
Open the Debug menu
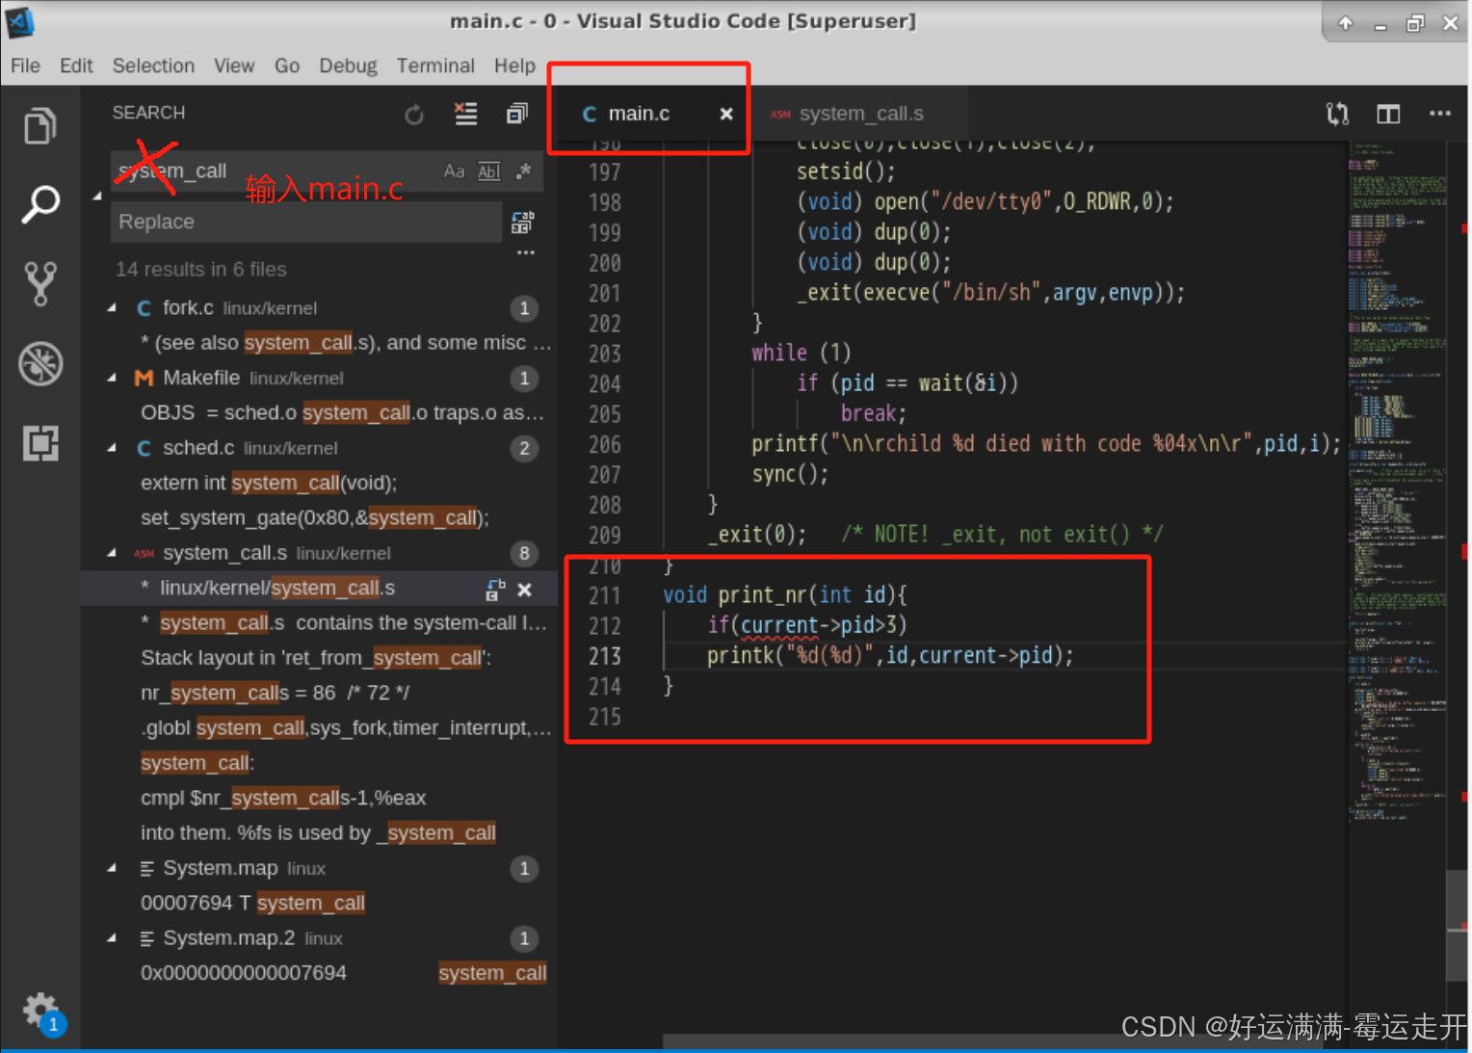(348, 66)
